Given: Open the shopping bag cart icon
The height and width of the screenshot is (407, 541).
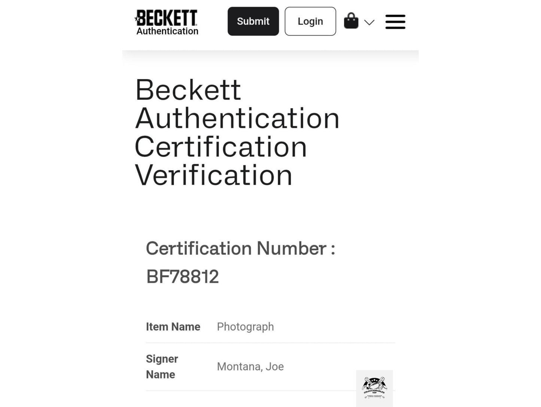Looking at the screenshot, I should coord(351,21).
